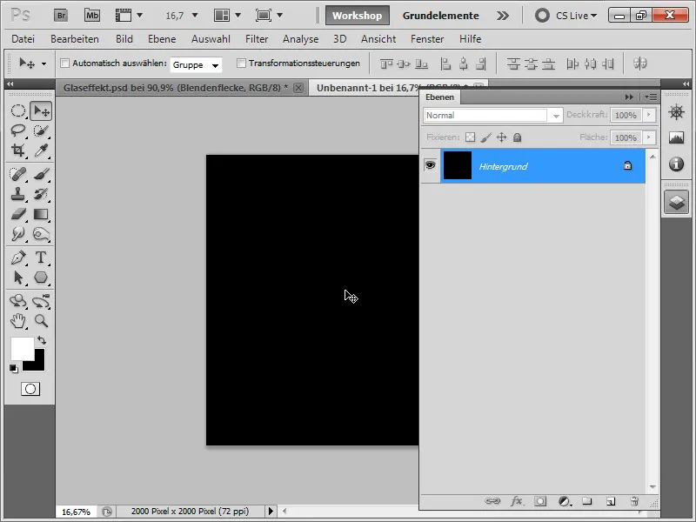Open the Normal blend mode dropdown
This screenshot has height=522, width=696.
(x=555, y=115)
